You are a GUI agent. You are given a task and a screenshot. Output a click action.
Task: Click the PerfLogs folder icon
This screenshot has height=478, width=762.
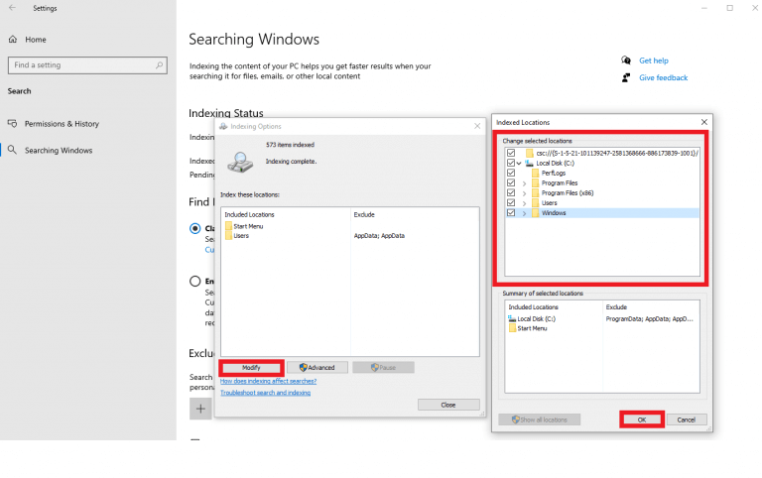coord(536,173)
